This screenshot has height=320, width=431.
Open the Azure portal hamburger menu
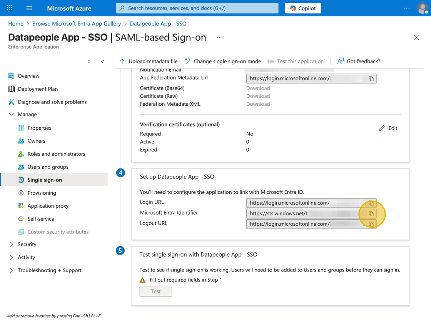pos(29,8)
